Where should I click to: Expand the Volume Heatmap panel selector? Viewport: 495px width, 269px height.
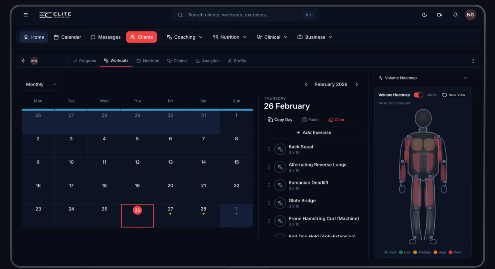466,78
